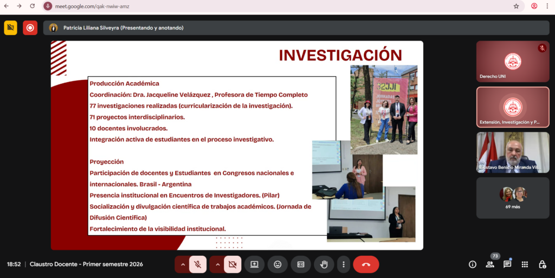Open the emoji reactions icon
The height and width of the screenshot is (278, 555).
pyautogui.click(x=277, y=264)
